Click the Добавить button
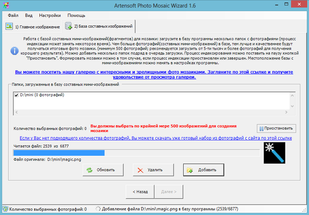 click(204, 170)
